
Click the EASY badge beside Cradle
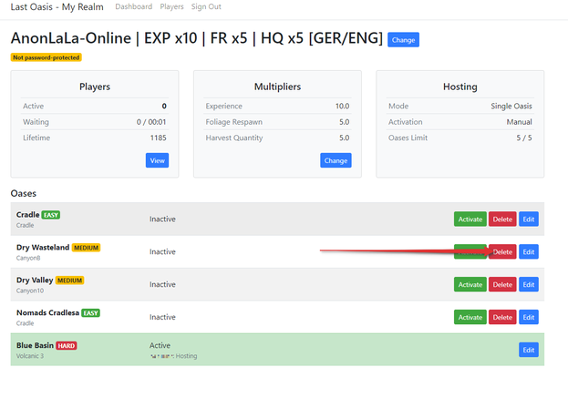click(51, 215)
